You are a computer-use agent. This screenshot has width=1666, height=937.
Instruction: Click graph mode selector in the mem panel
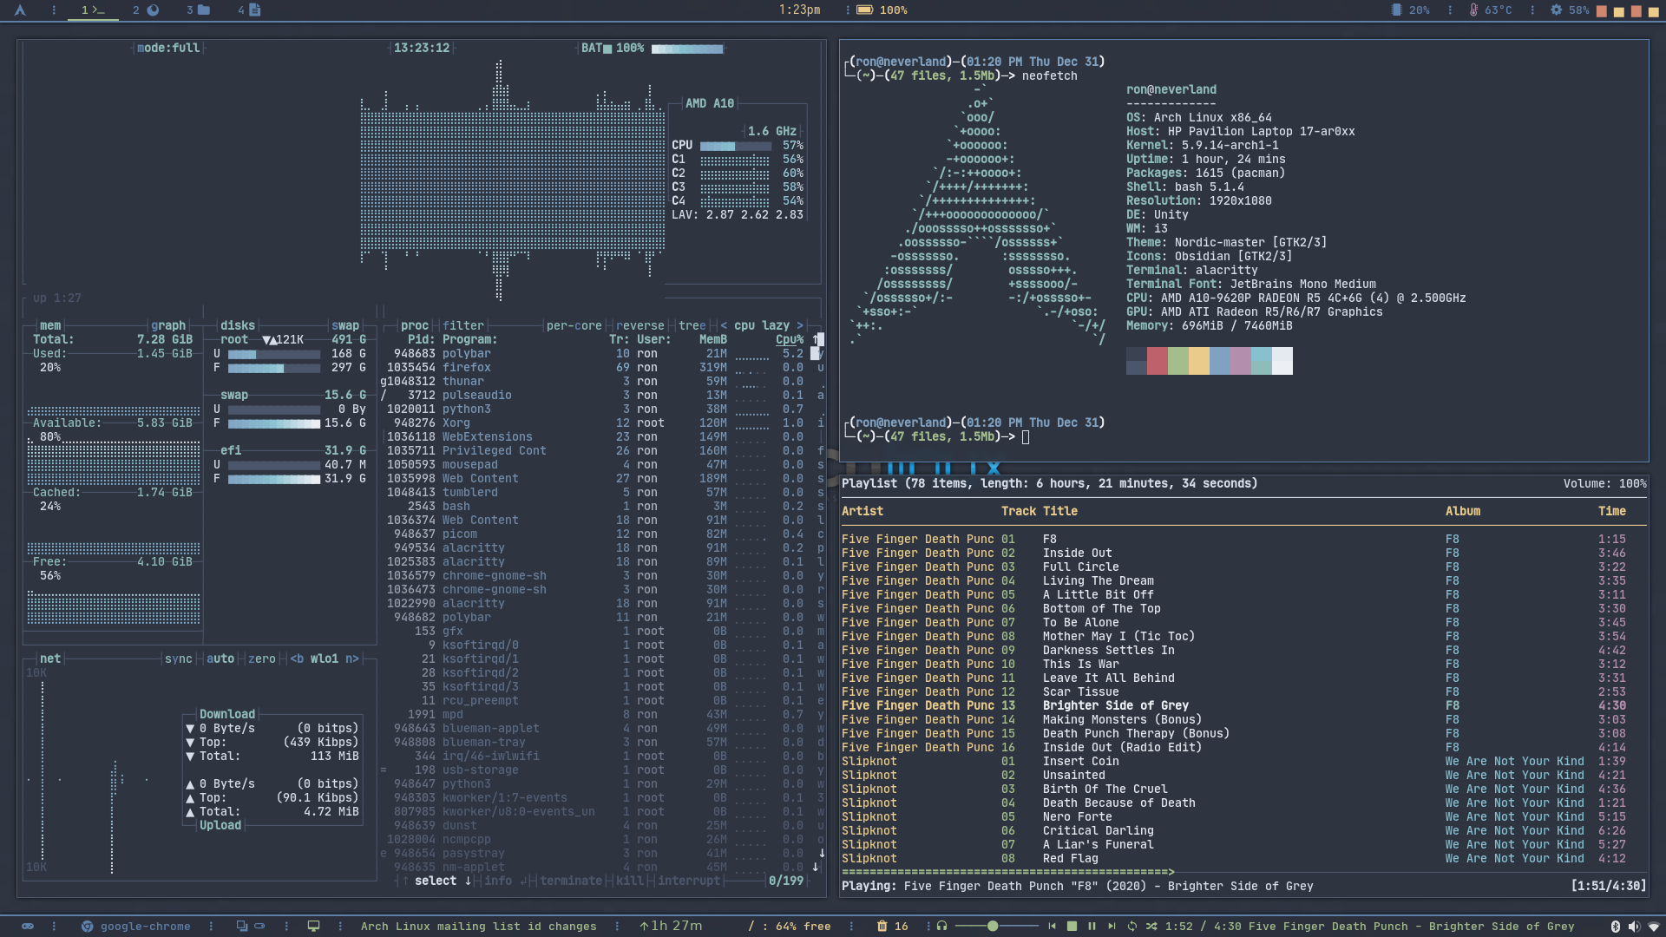[x=170, y=325]
